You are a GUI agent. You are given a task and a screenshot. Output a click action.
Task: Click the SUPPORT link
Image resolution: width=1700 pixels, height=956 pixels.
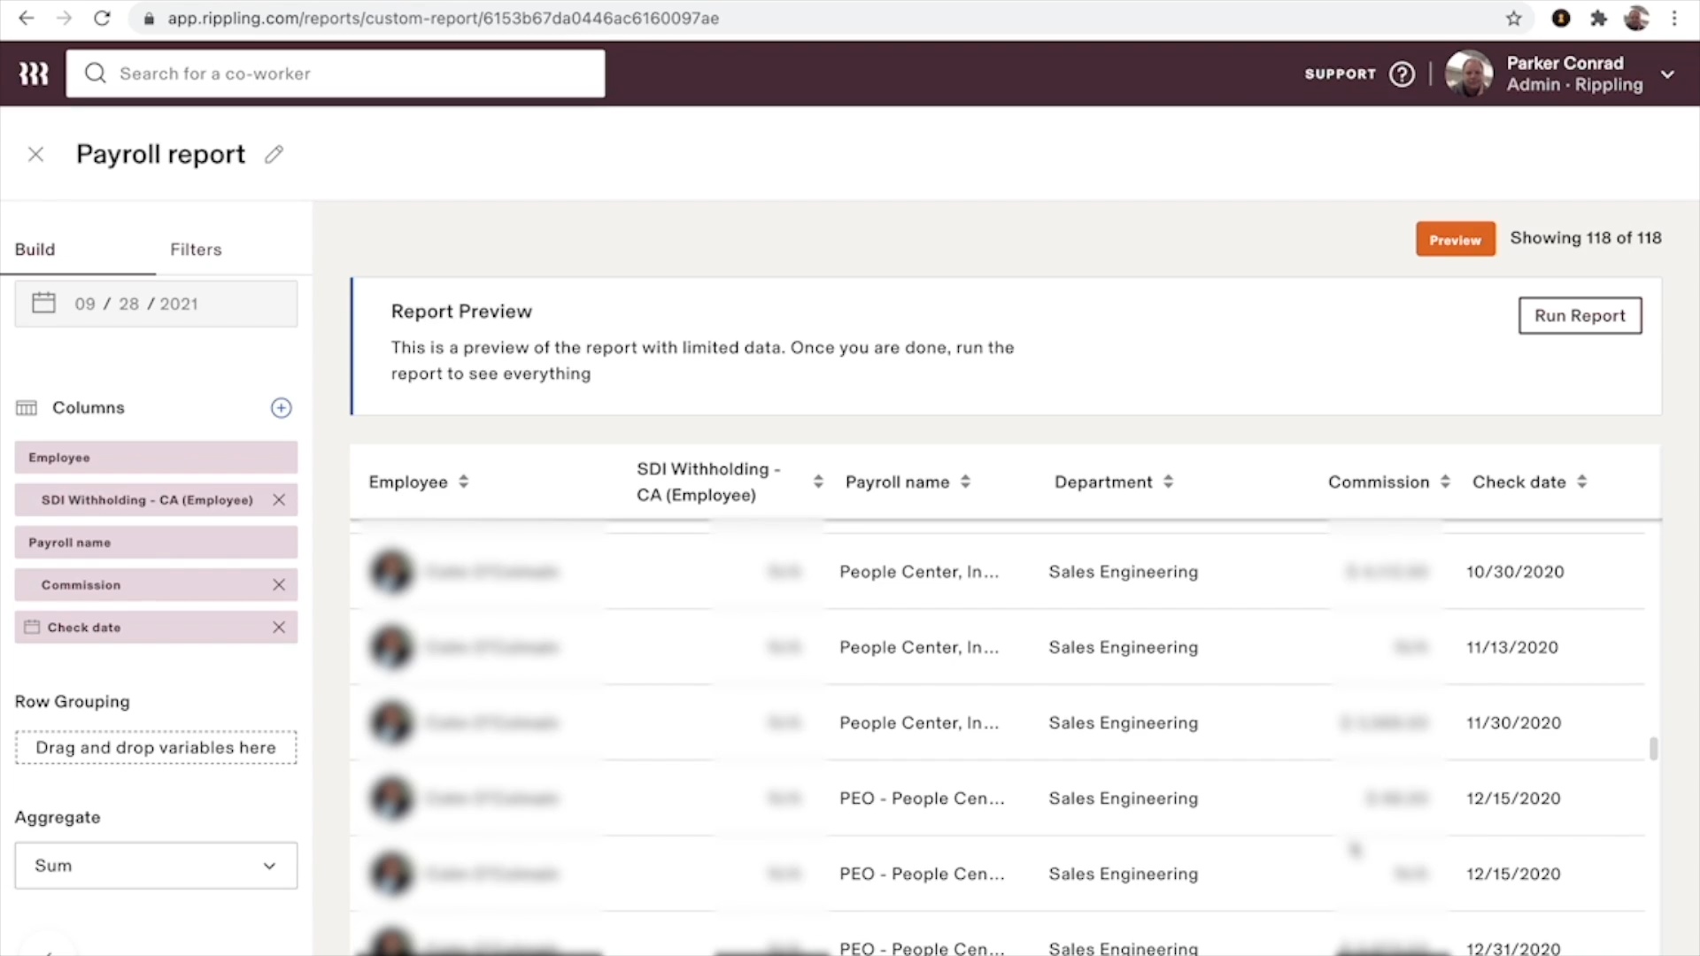coord(1340,74)
